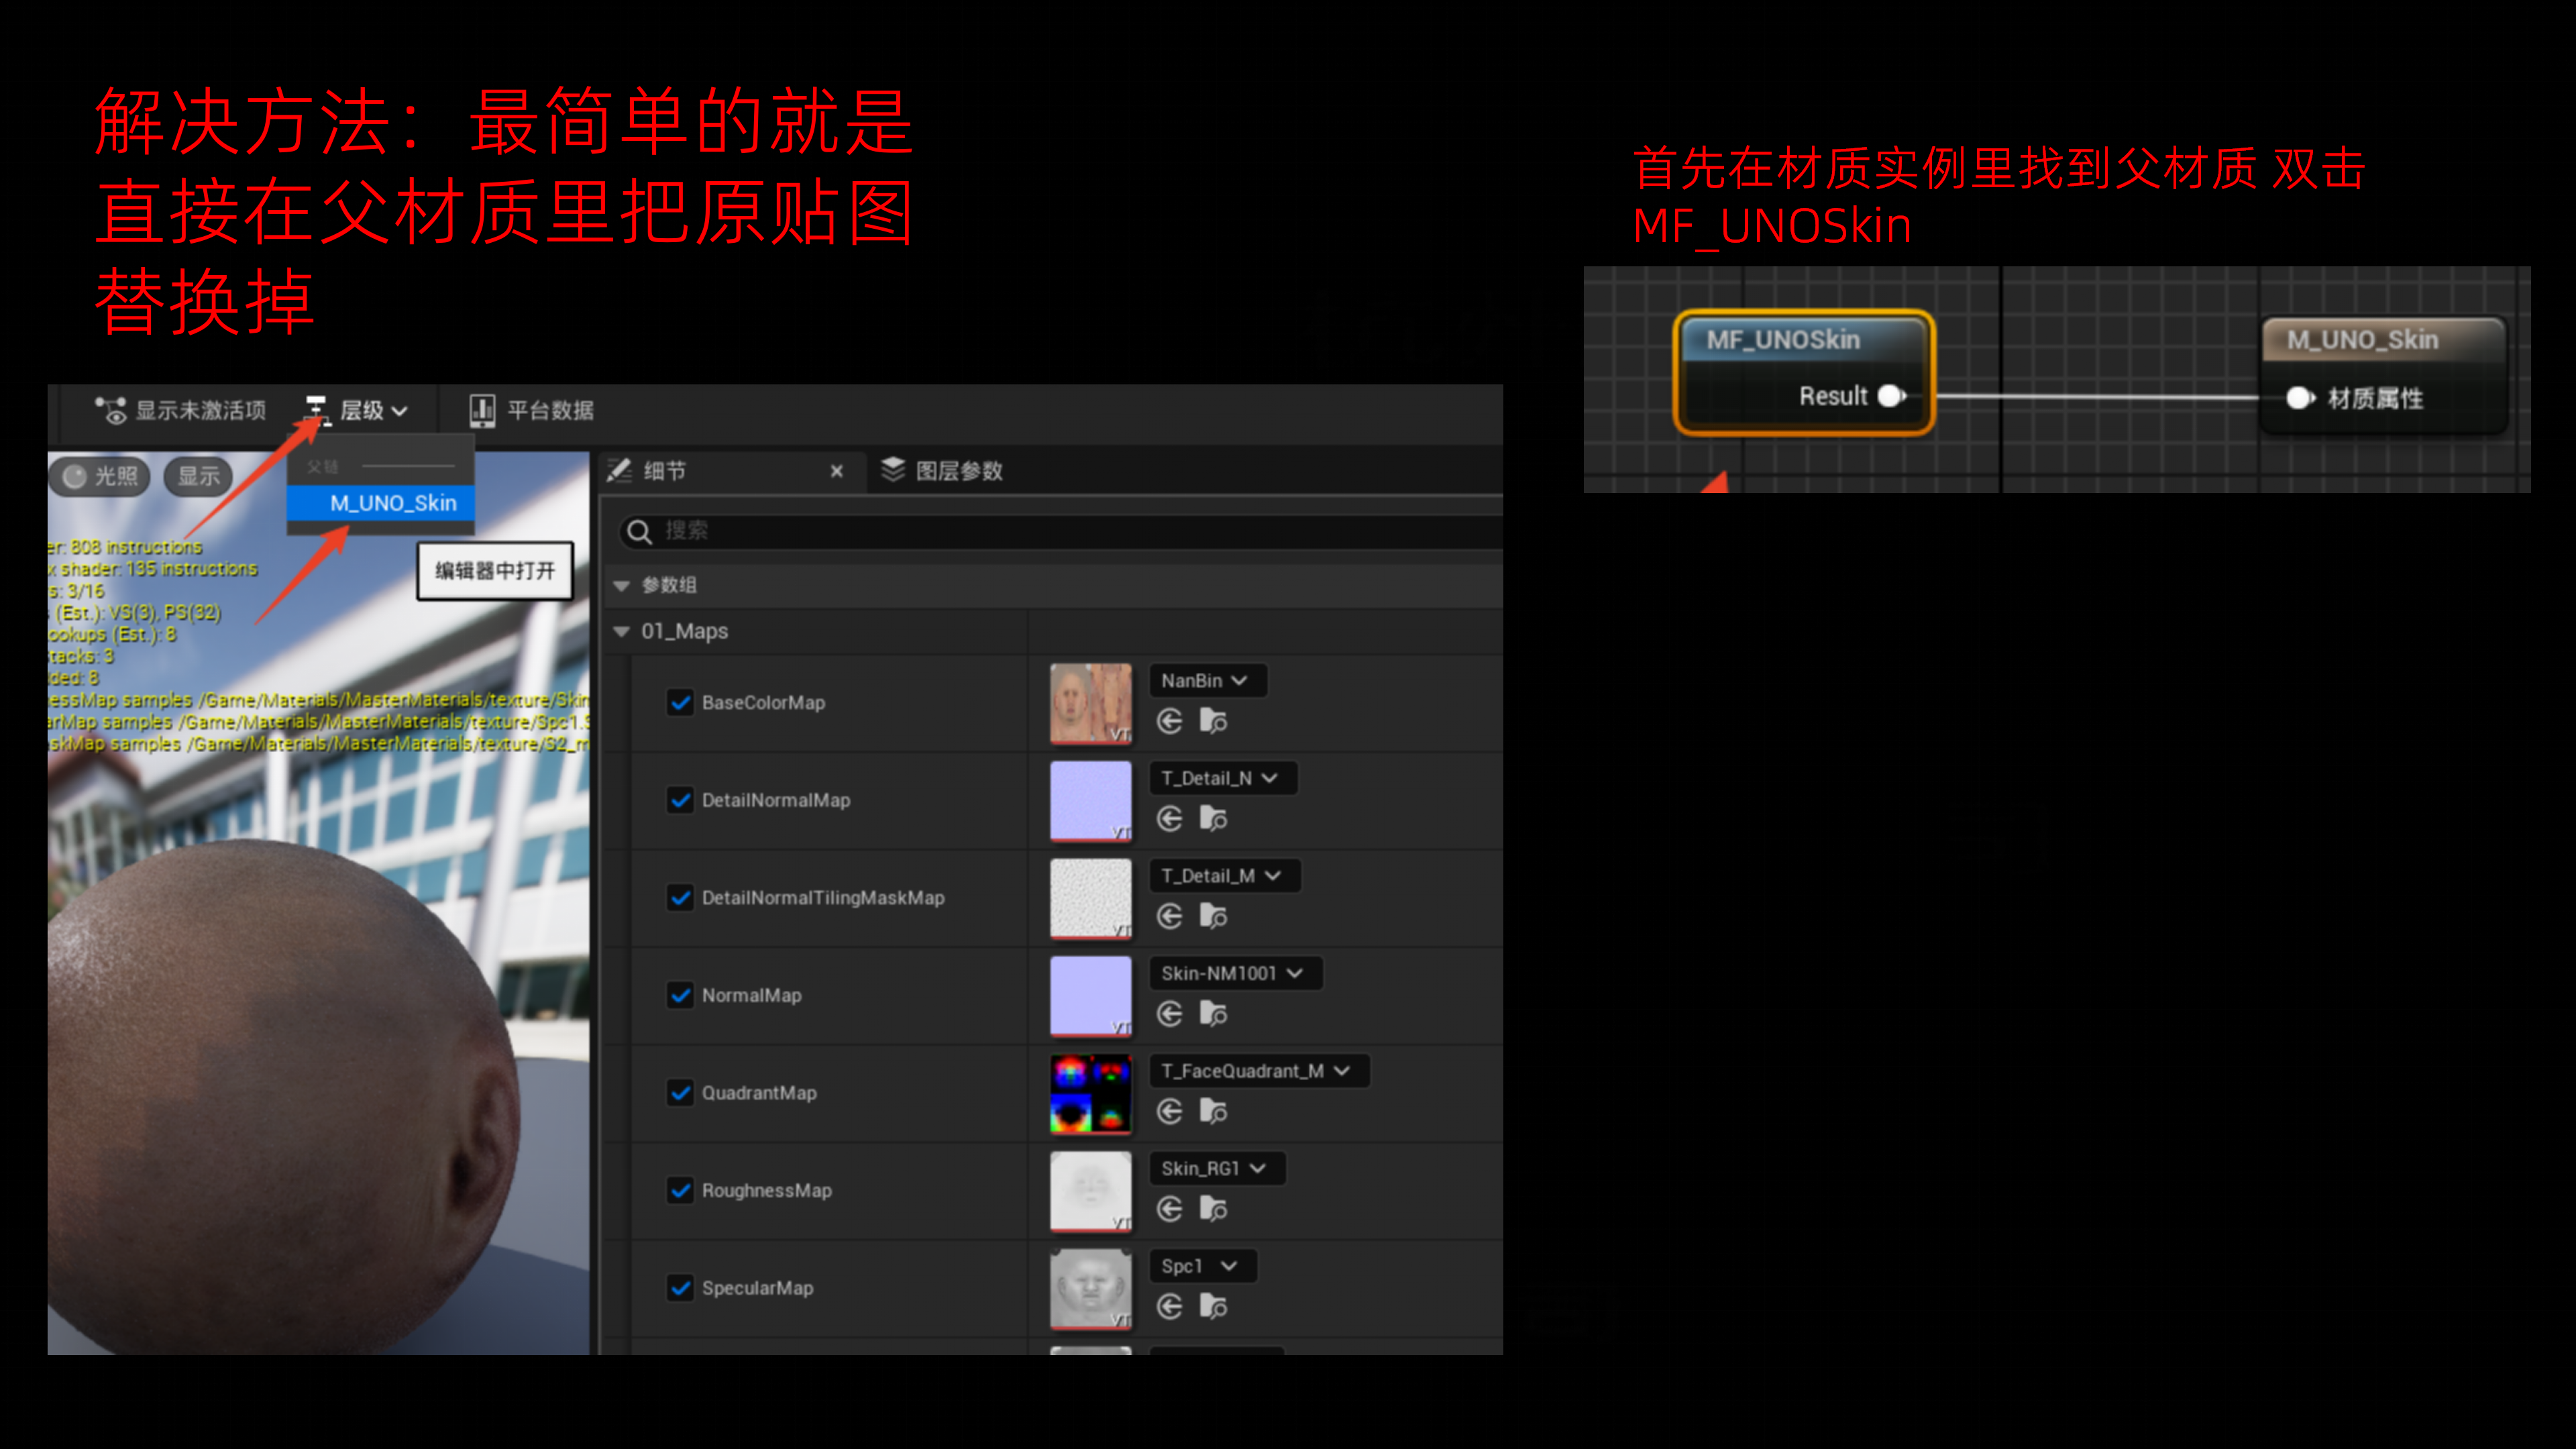Uncheck the QuadrantMap checkbox
The width and height of the screenshot is (2576, 1449).
coord(680,1092)
